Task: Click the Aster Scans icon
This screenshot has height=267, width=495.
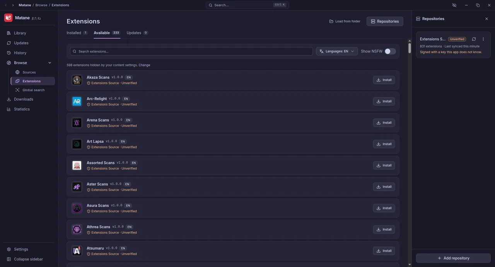Action: click(77, 187)
